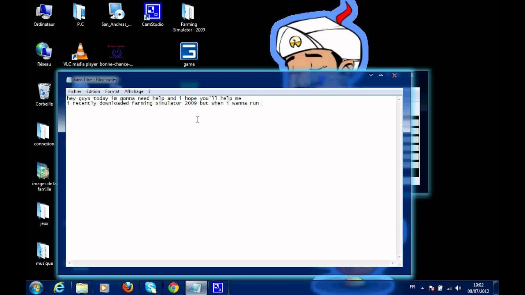Close the Bloc-notes window
Viewport: 525px width, 295px height.
point(394,75)
